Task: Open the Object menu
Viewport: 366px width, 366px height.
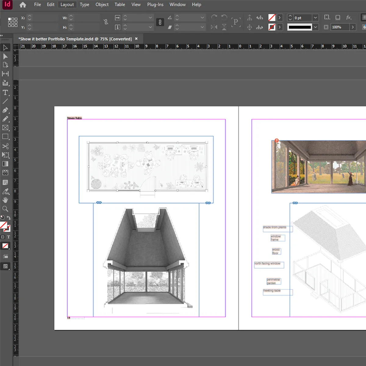Action: [x=102, y=5]
